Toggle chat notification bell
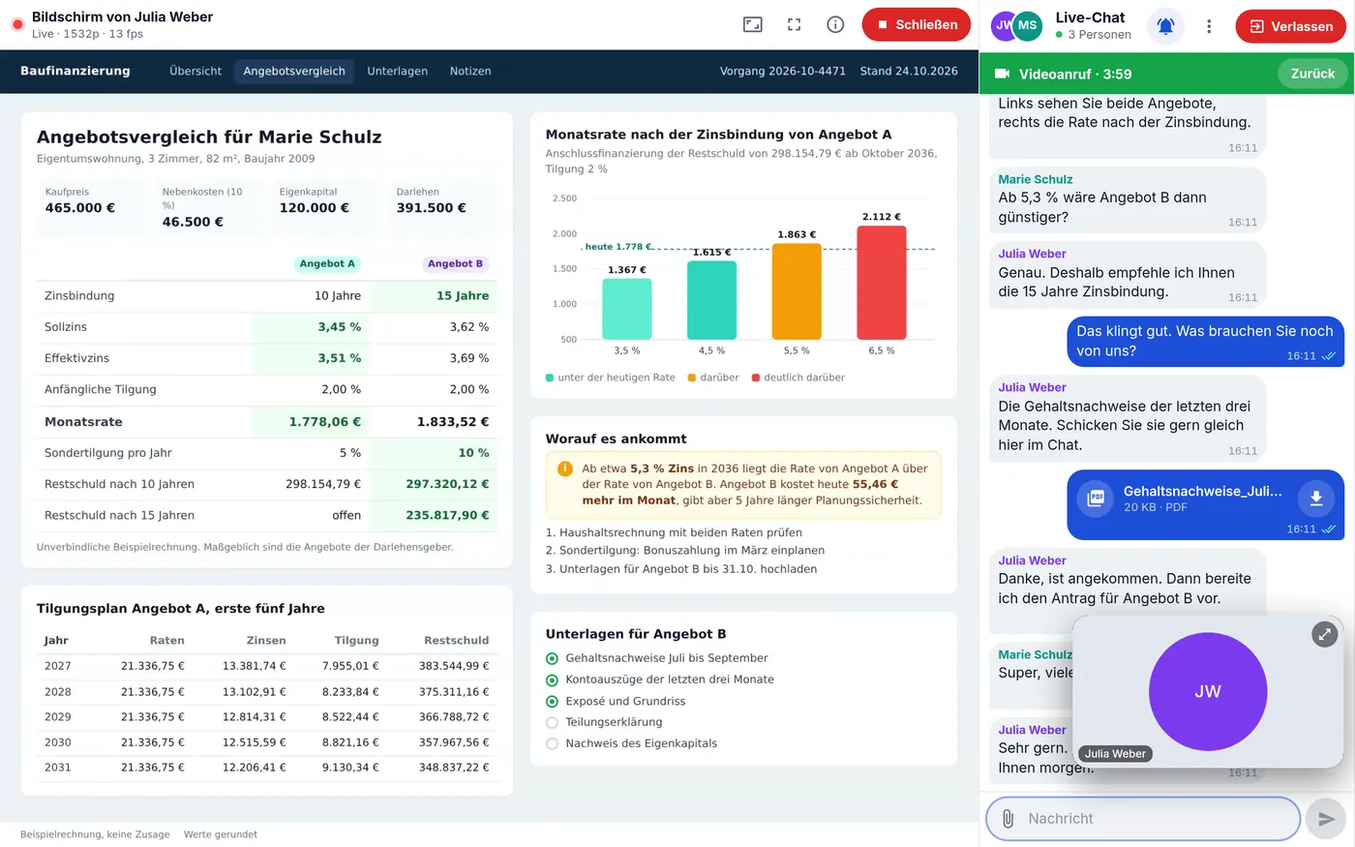Image resolution: width=1355 pixels, height=847 pixels. (x=1166, y=26)
